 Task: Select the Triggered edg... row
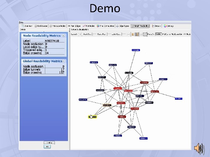(44, 50)
